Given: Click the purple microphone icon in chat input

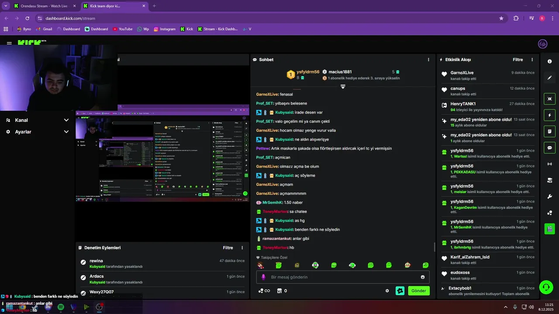Looking at the screenshot, I should [x=263, y=277].
